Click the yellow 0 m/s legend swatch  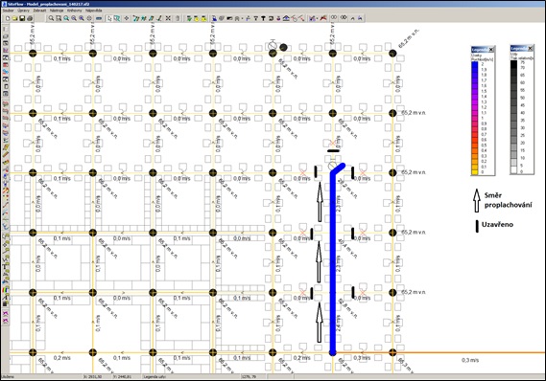[475, 171]
